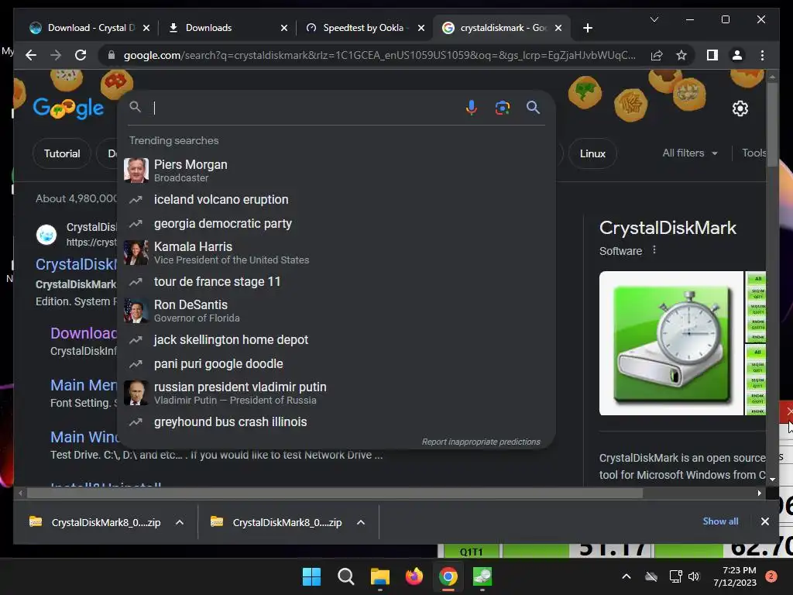Open a new tab with plus button
Screen dimensions: 793x595
click(x=587, y=28)
